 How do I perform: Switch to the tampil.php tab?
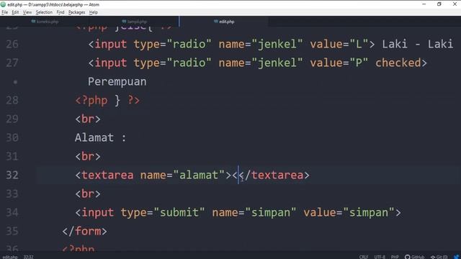click(x=135, y=22)
